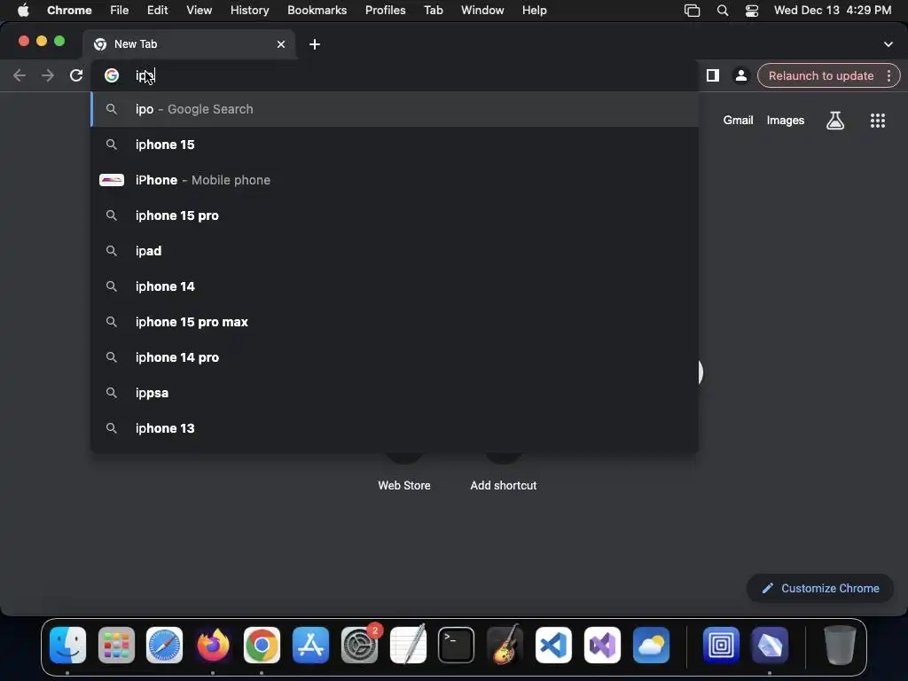Click the Stage Manager menu bar icon

tap(692, 11)
